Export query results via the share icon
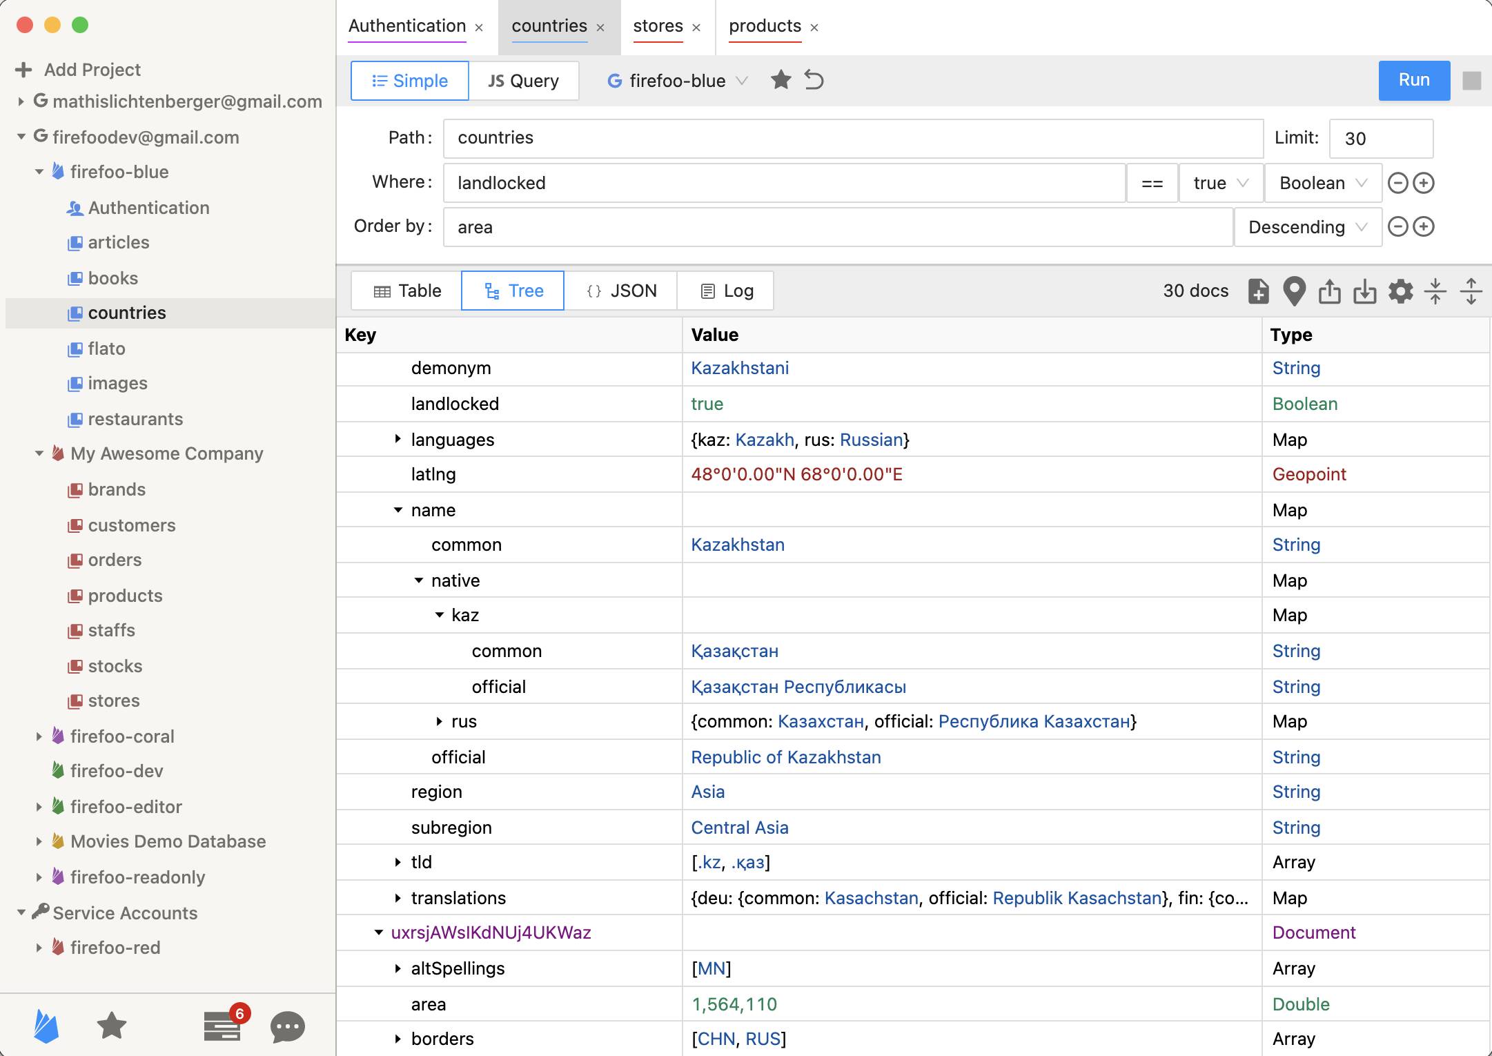The width and height of the screenshot is (1492, 1056). pos(1331,291)
